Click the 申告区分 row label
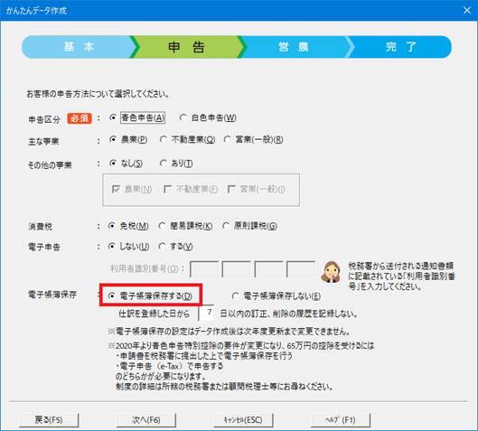Viewport: 478px width, 431px height. point(44,119)
